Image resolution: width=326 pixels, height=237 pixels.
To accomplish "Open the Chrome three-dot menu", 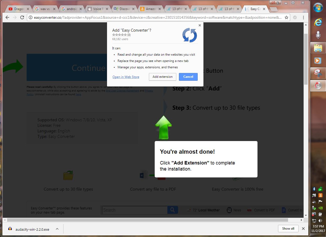I will click(303, 18).
